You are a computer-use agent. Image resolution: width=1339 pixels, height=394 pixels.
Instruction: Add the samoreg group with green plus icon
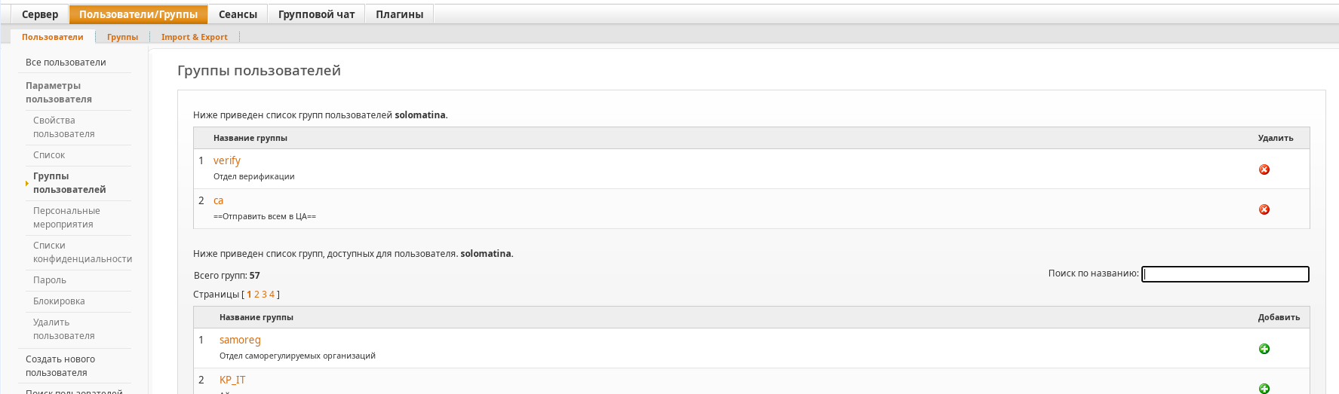pyautogui.click(x=1264, y=349)
